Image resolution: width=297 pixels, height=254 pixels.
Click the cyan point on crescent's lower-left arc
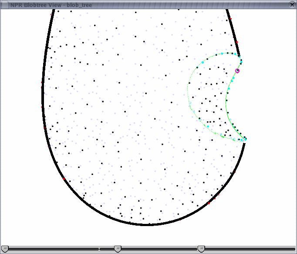208,127
